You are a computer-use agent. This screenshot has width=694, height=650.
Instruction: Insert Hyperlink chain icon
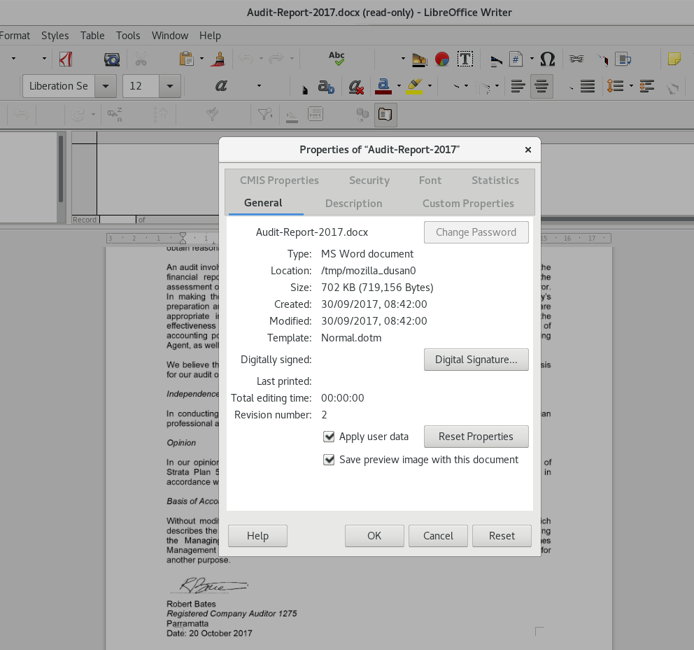point(576,59)
